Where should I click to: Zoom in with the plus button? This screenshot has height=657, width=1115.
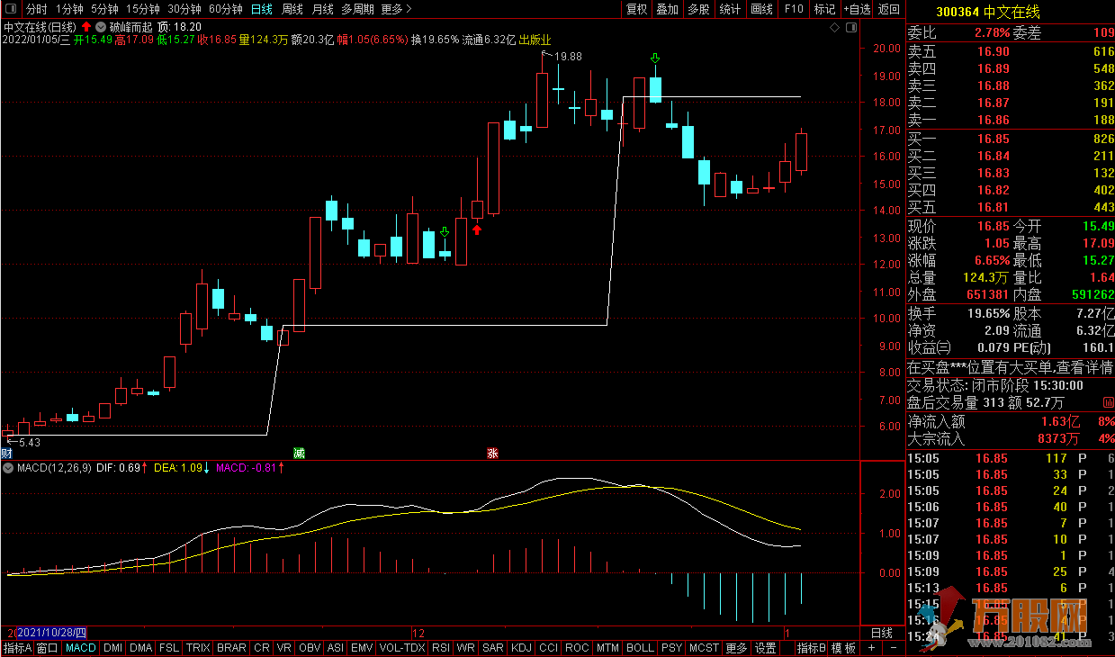pos(872,648)
